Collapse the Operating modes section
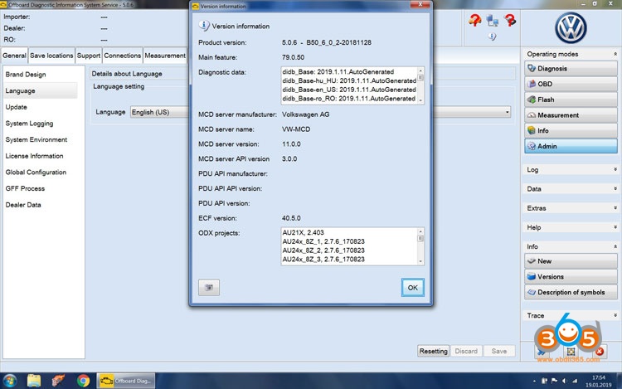This screenshot has width=622, height=389. [x=615, y=54]
